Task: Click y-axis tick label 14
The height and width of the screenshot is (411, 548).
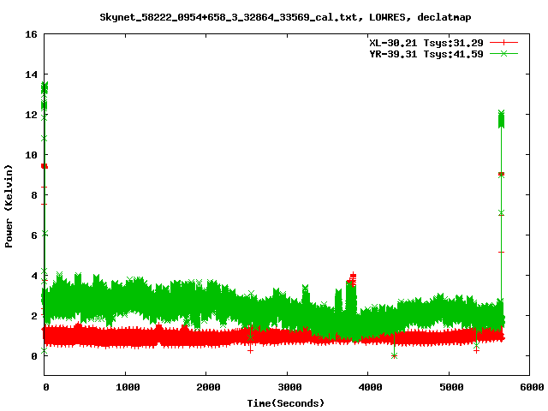Action: click(31, 74)
